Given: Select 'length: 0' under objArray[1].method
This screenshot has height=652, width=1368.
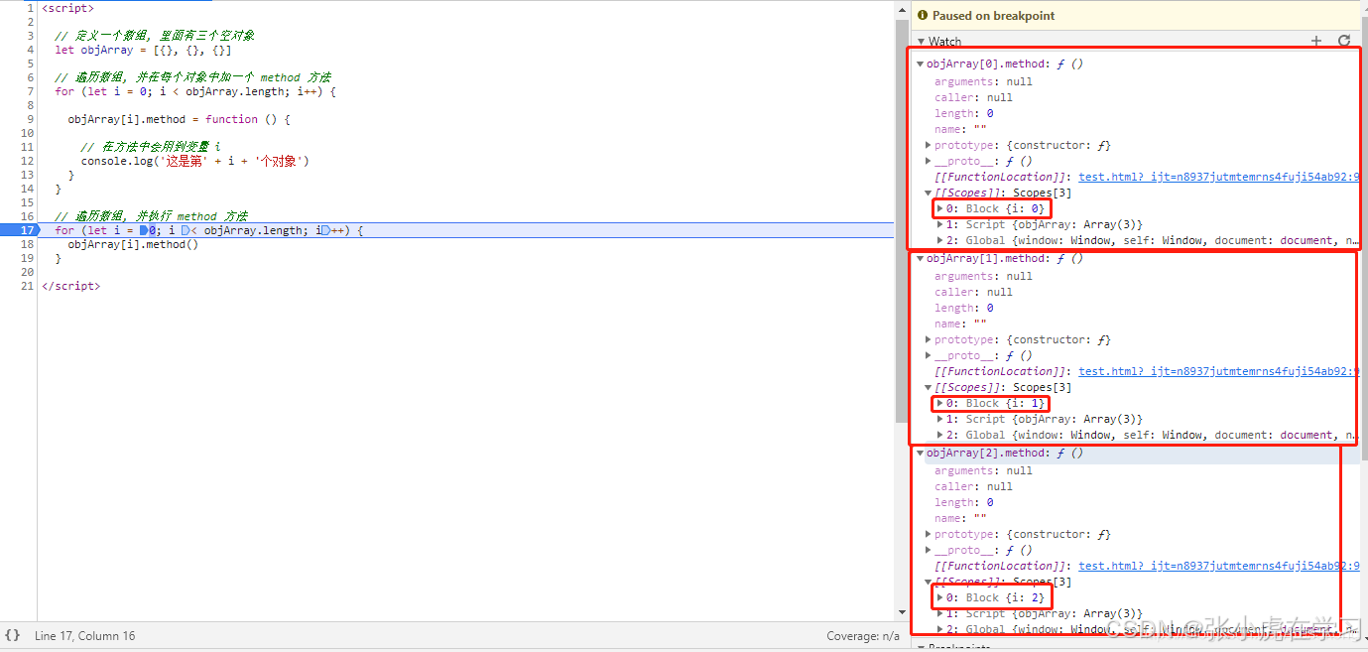Looking at the screenshot, I should tap(963, 309).
